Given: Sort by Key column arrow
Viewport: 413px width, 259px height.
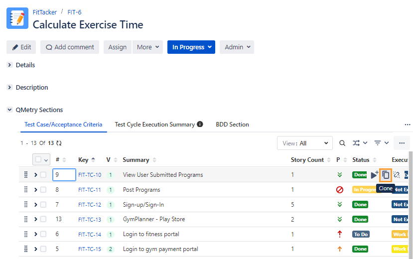Looking at the screenshot, I should point(93,160).
